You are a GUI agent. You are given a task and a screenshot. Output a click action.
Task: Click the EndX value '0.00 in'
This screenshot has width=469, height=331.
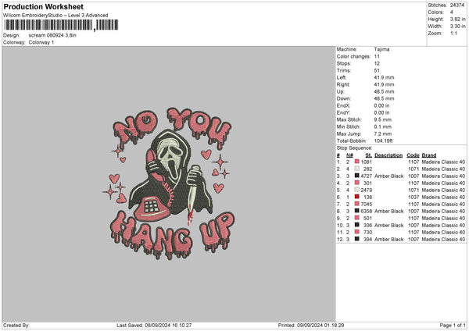pyautogui.click(x=381, y=105)
